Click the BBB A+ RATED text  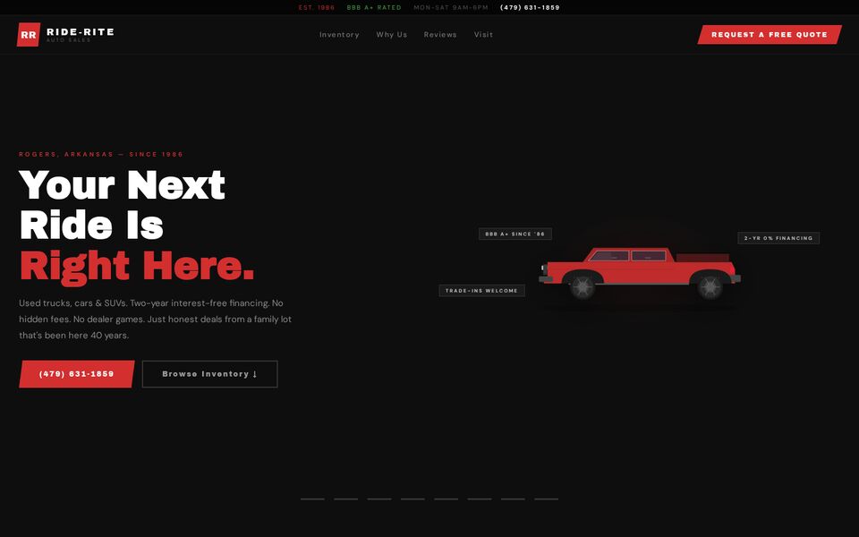[374, 8]
